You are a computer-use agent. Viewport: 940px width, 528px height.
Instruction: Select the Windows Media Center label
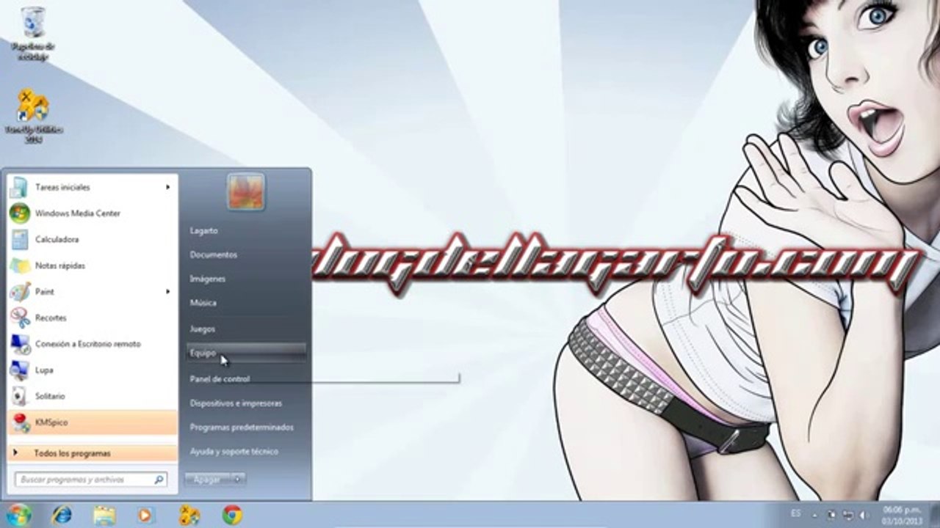[78, 213]
